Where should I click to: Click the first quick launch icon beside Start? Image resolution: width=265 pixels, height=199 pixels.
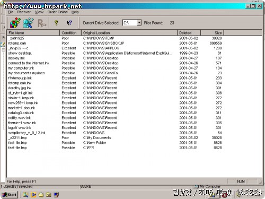point(25,195)
